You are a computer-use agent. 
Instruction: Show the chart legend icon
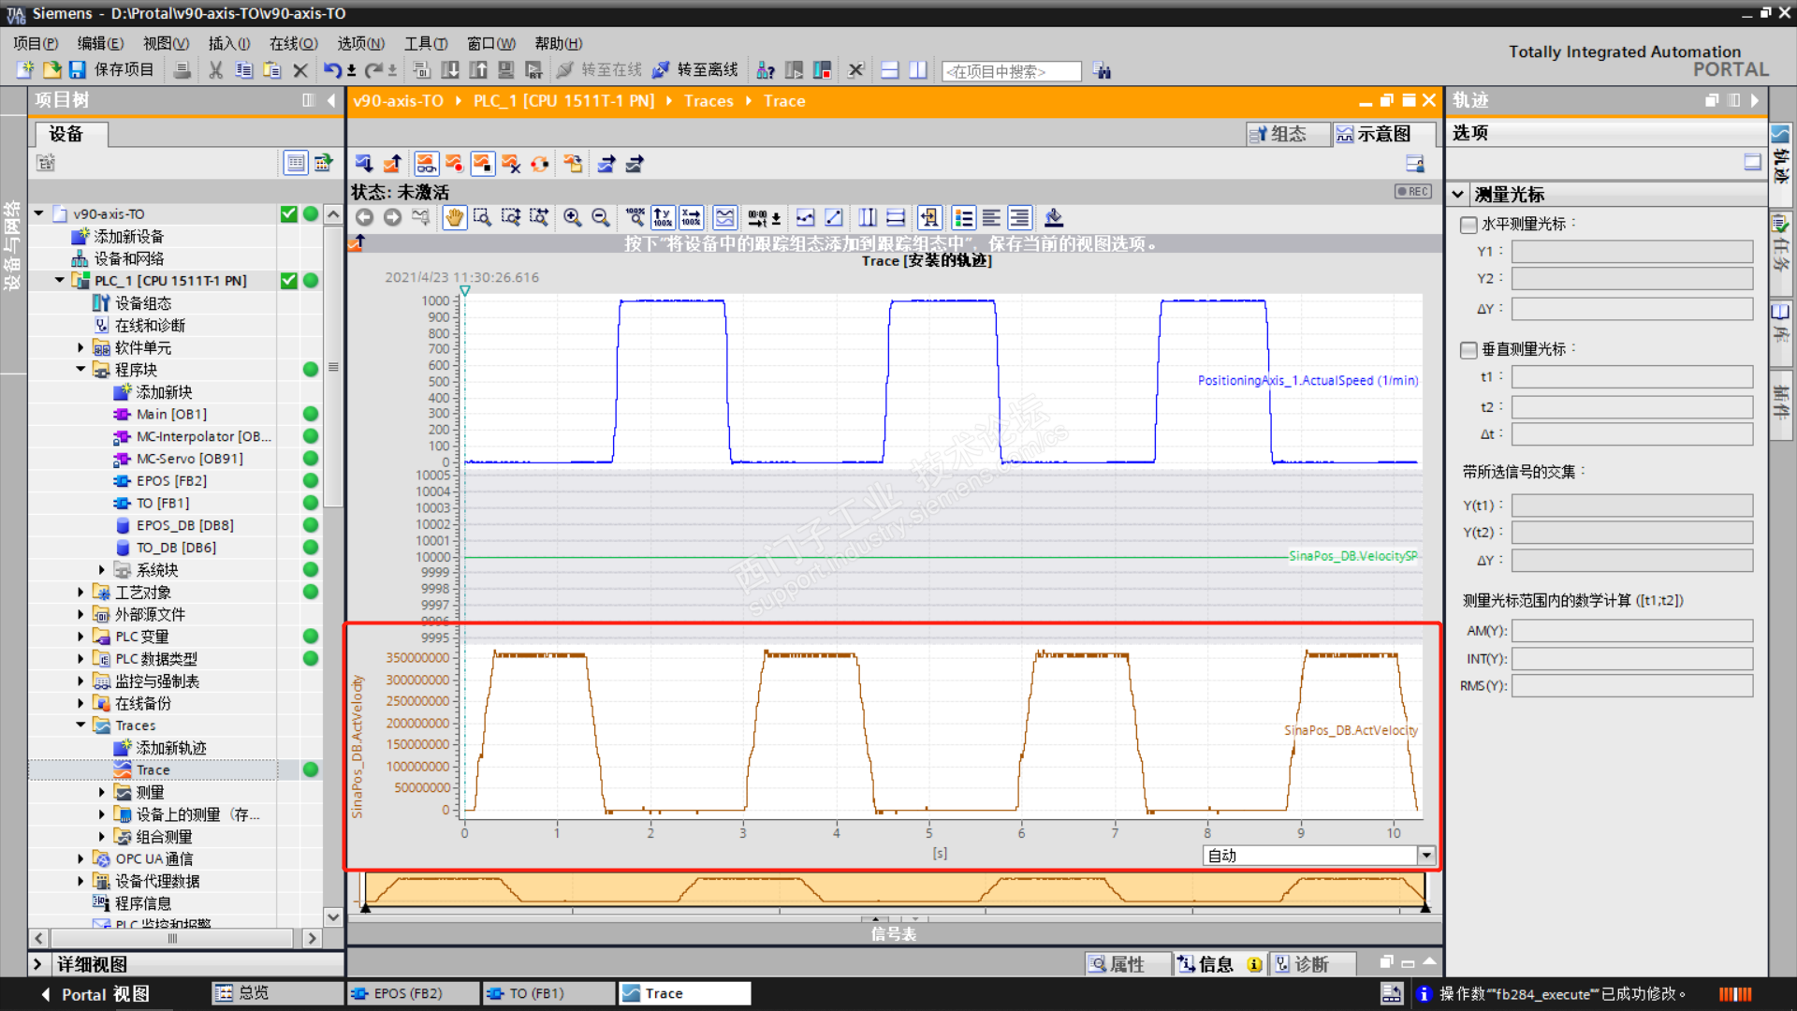[x=963, y=218]
